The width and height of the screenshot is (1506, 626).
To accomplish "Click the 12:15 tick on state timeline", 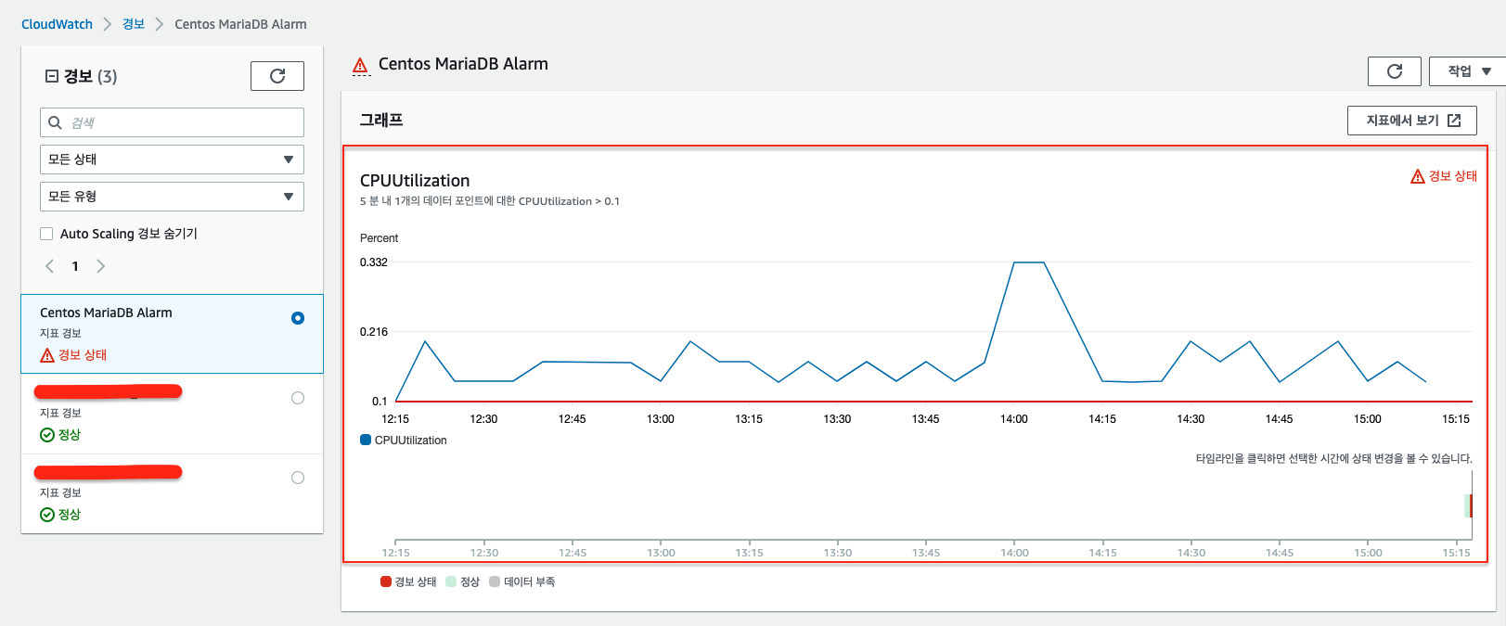I will pyautogui.click(x=395, y=553).
